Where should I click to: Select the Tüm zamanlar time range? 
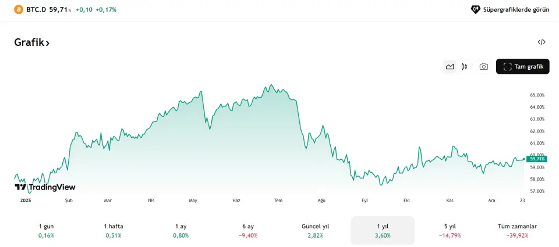[x=517, y=230]
